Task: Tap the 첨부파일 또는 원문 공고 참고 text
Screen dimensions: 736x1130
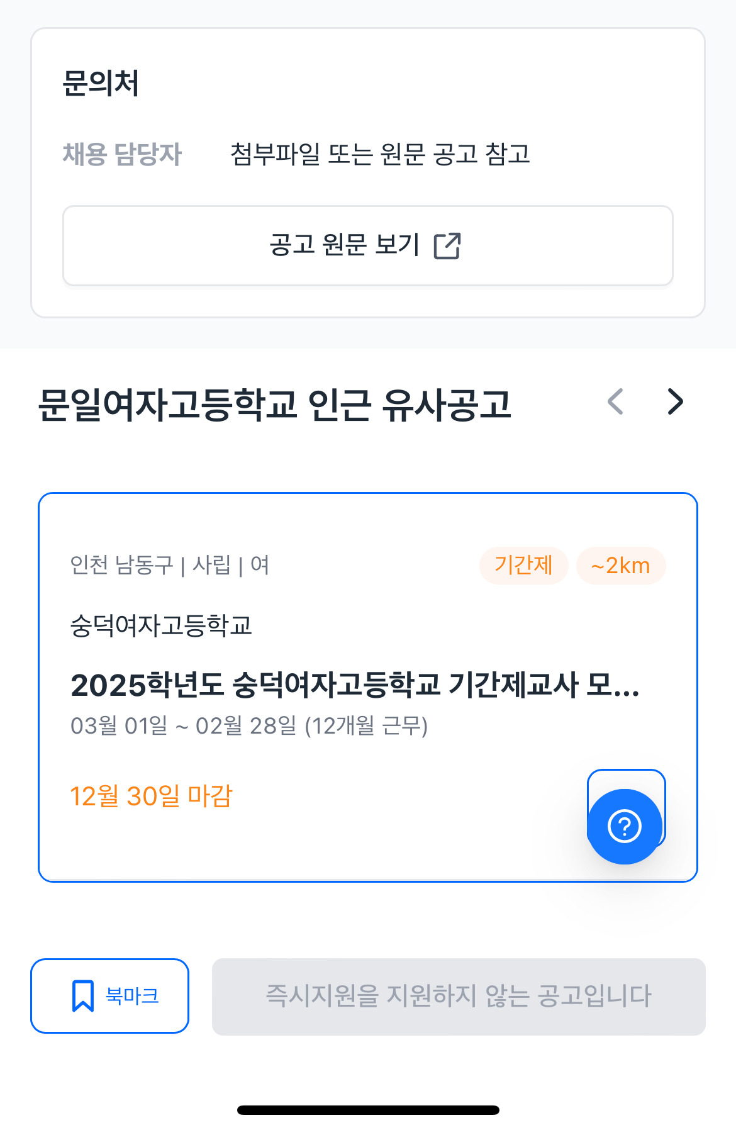Action: point(380,154)
